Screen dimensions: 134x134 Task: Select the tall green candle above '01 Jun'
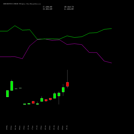click(x=12, y=86)
